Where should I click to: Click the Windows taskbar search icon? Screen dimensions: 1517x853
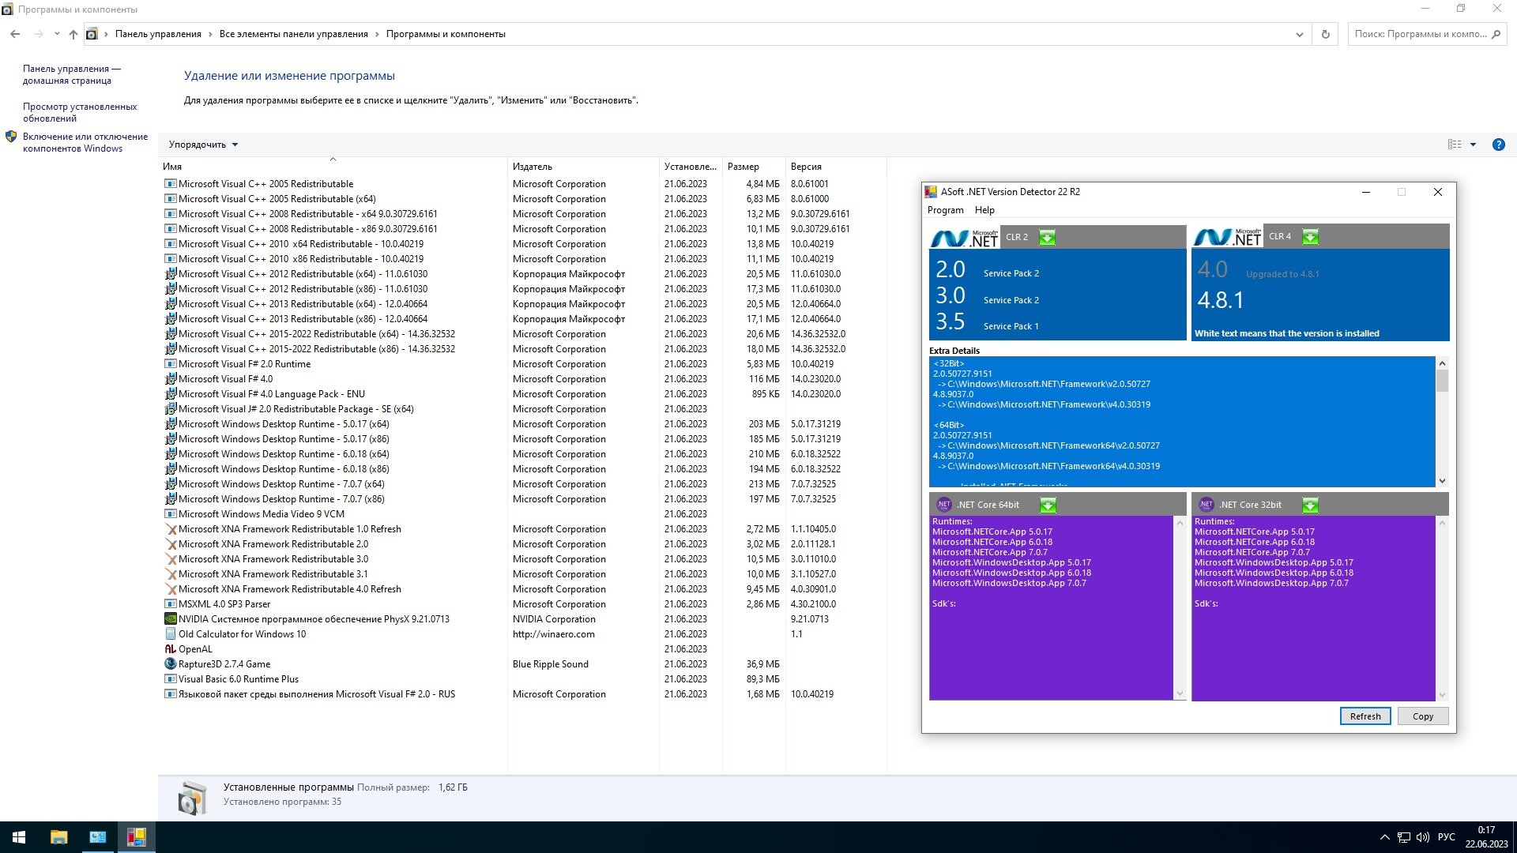click(19, 836)
